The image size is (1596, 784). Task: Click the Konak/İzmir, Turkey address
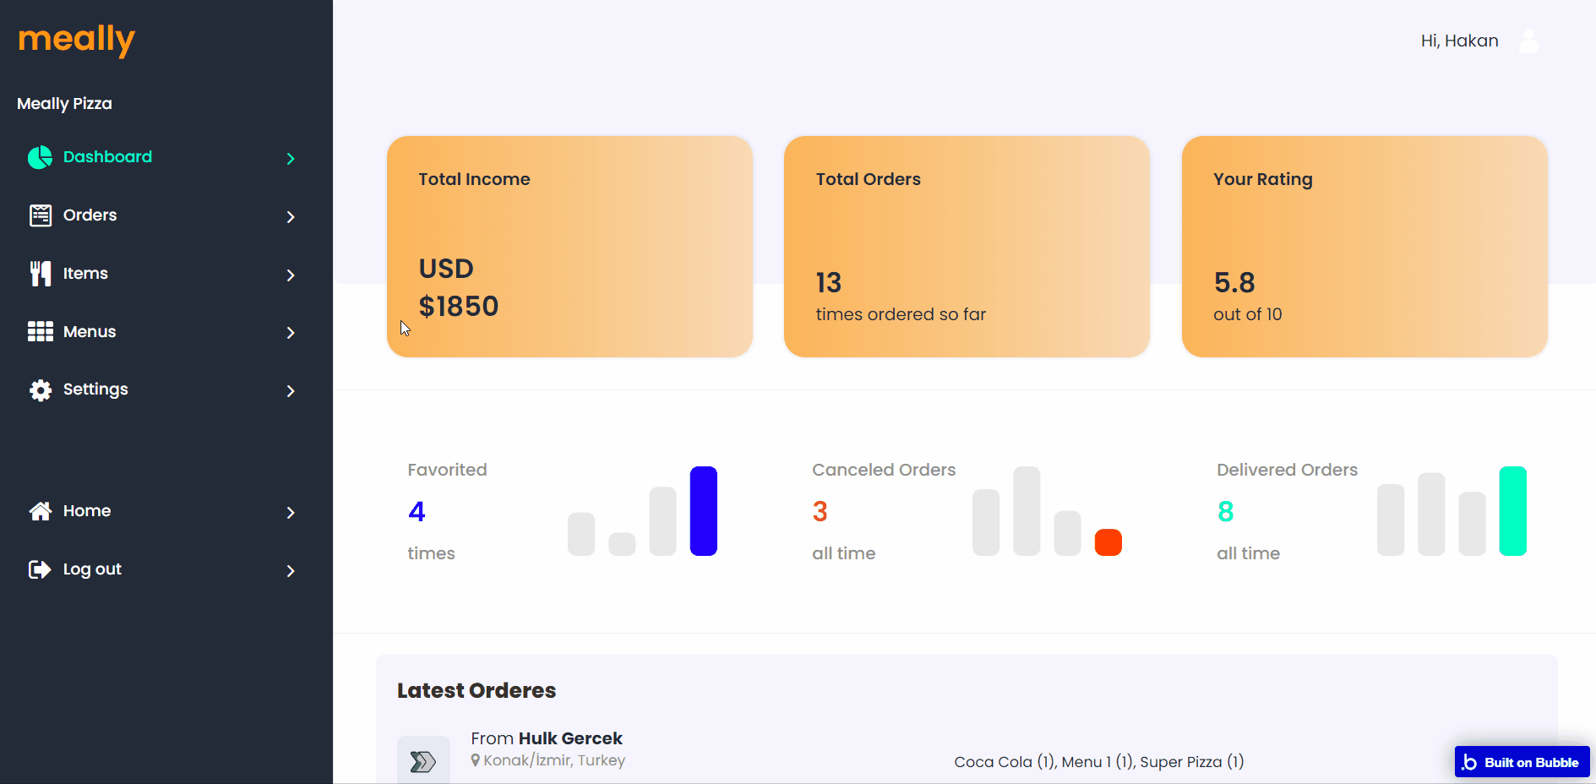[x=554, y=760]
